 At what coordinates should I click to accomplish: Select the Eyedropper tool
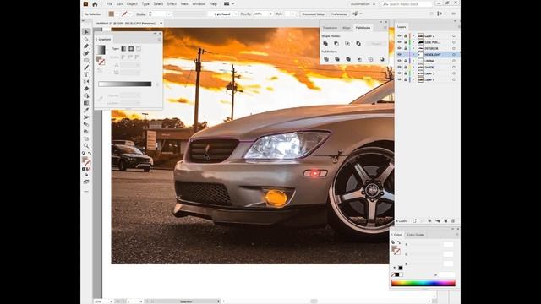[x=86, y=110]
